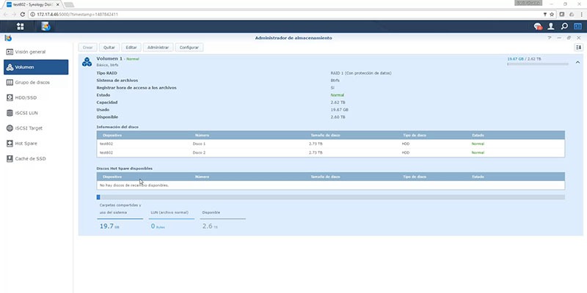Image resolution: width=587 pixels, height=293 pixels.
Task: Click the Grupo de discos sidebar icon
Action: [x=10, y=82]
